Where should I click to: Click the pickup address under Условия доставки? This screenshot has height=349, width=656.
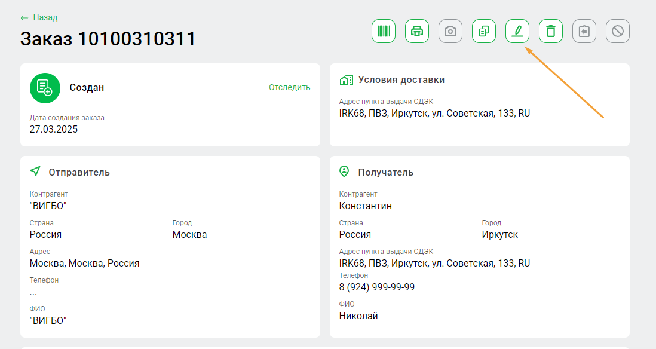coord(434,113)
